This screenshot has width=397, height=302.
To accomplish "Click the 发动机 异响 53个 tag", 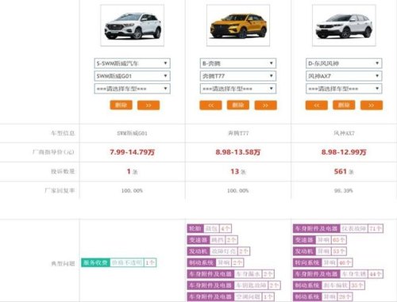I will (320, 251).
